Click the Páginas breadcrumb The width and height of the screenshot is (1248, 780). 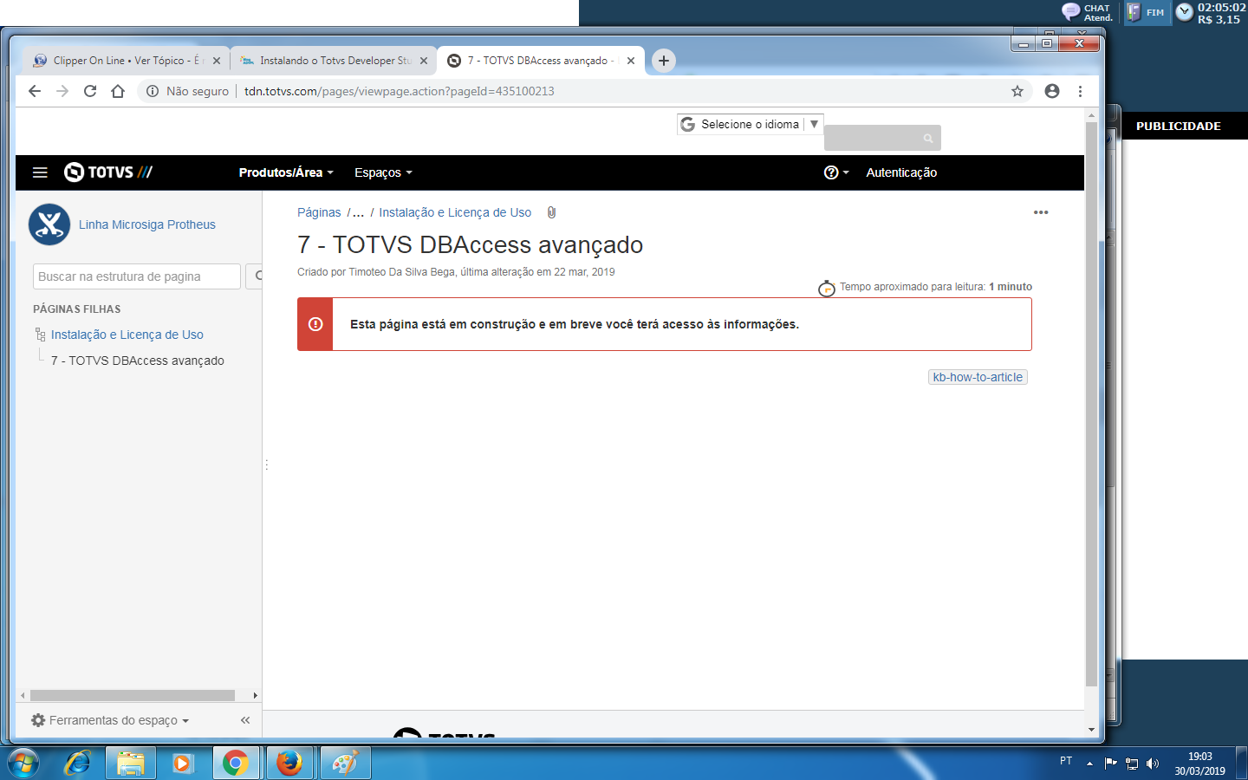click(x=319, y=212)
